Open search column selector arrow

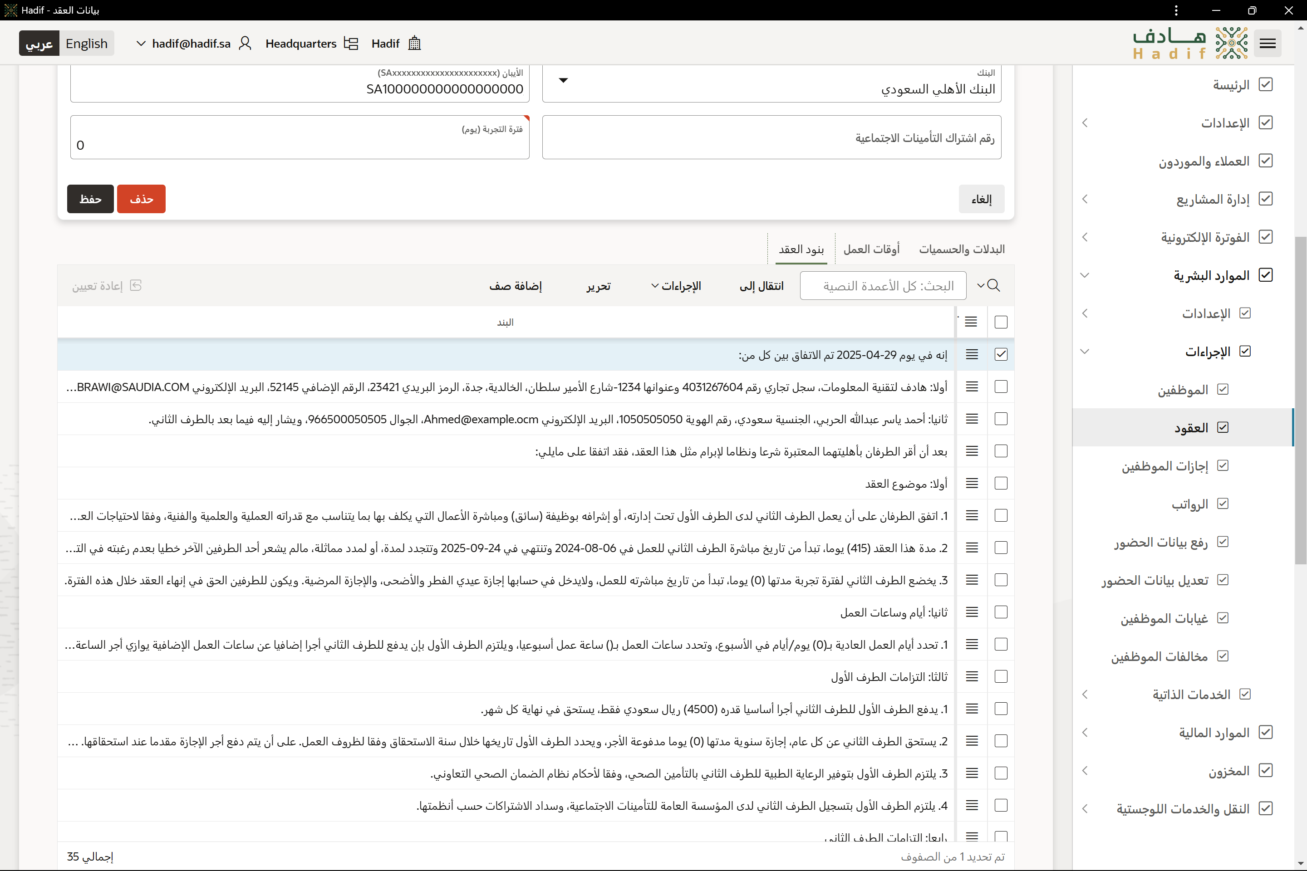click(x=981, y=285)
